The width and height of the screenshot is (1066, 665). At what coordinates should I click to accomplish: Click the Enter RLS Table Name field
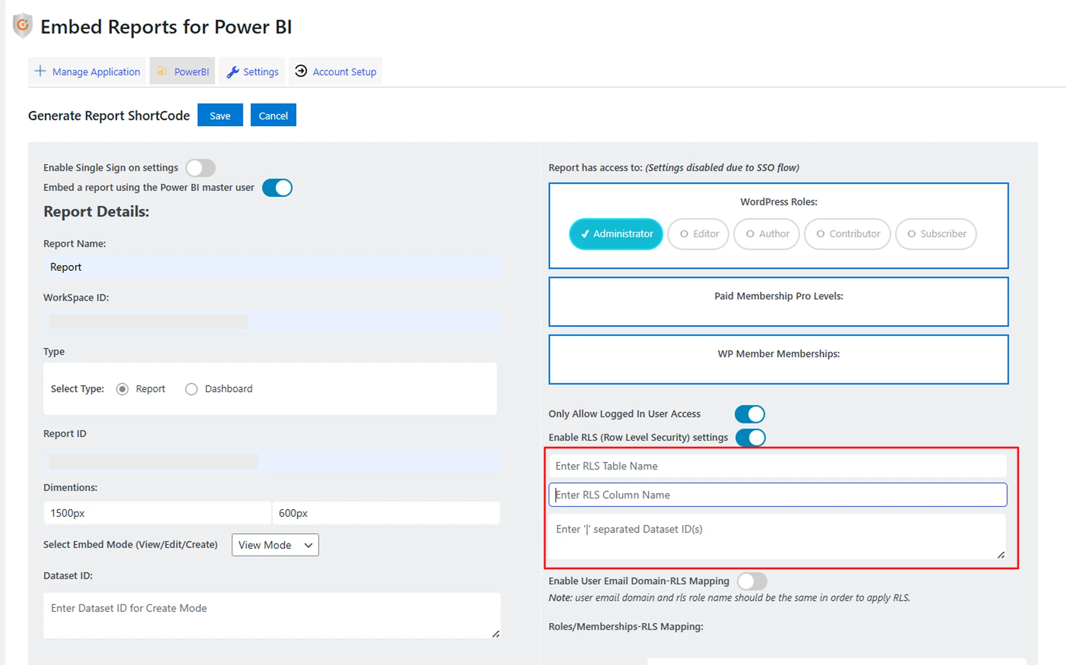pyautogui.click(x=777, y=466)
